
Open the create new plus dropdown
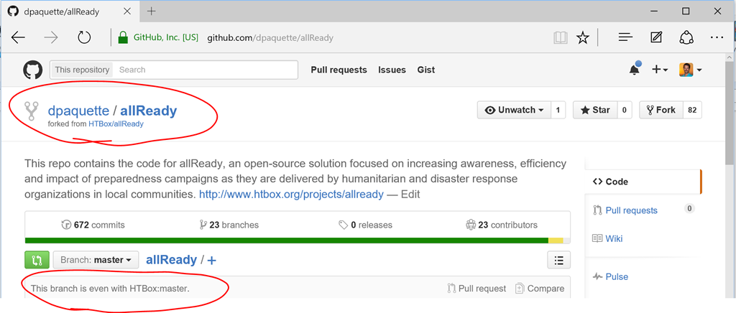660,70
